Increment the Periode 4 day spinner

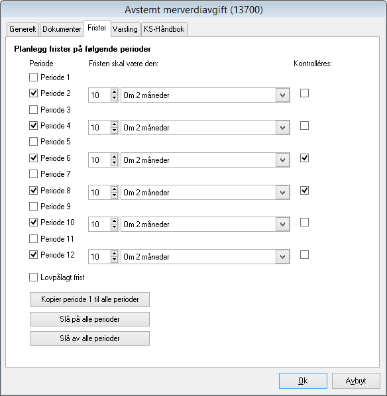click(115, 124)
